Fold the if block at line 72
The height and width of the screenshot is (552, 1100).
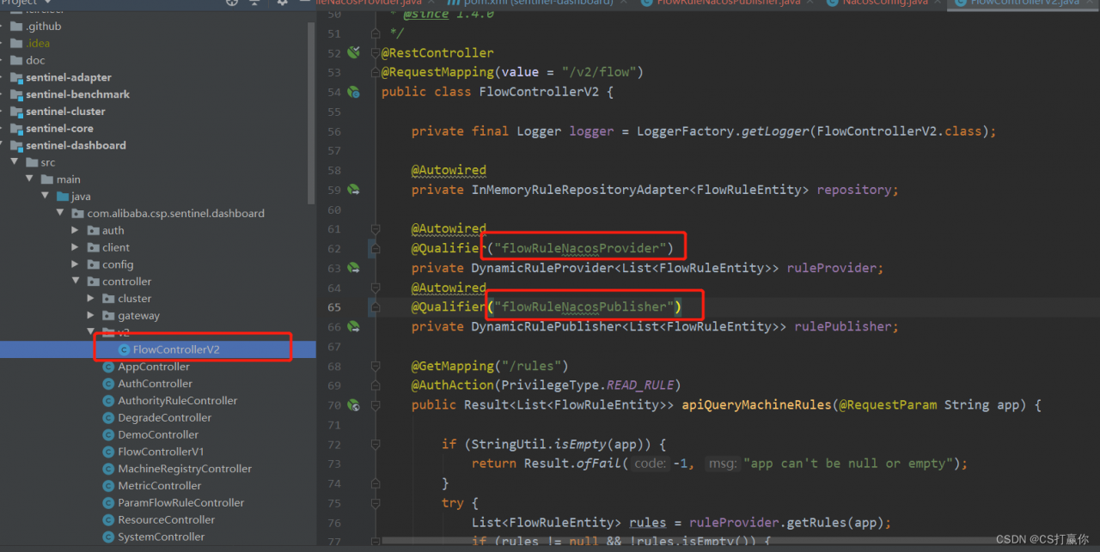click(x=376, y=444)
